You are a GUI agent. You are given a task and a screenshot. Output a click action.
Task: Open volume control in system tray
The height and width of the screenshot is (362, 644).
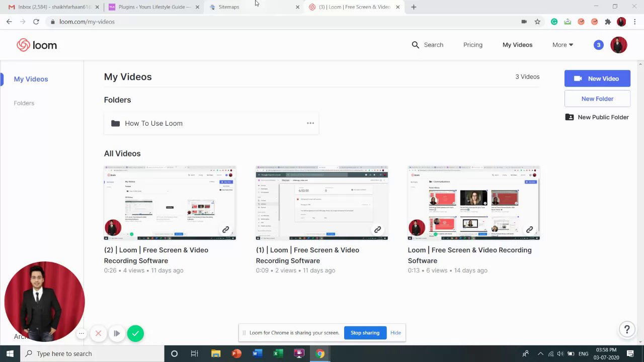(560, 353)
